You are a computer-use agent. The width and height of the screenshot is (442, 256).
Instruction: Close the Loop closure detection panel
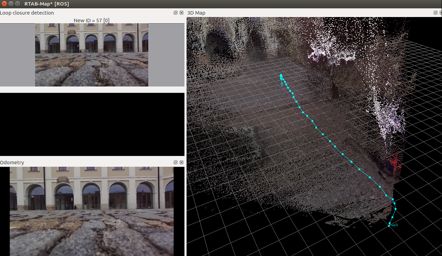[x=181, y=13]
